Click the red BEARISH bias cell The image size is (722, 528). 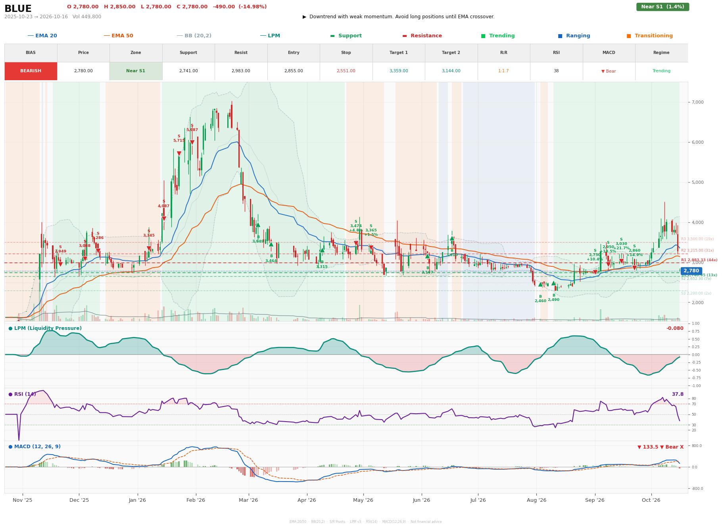[31, 71]
